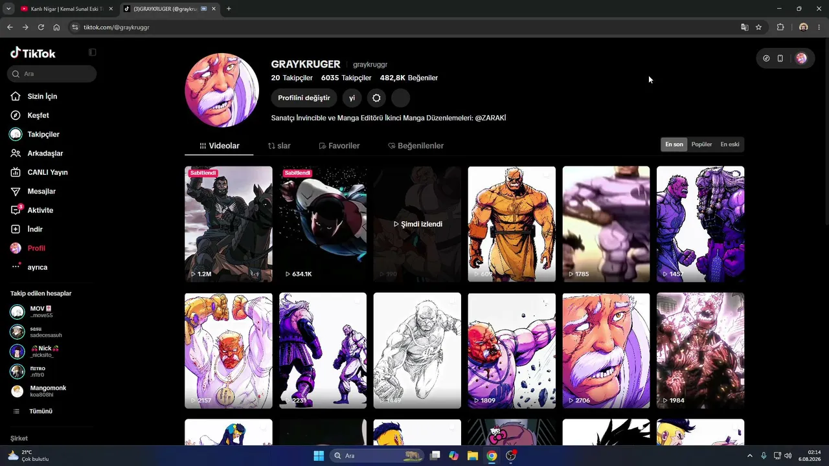Click the address bar URL
The image size is (829, 466).
[117, 27]
